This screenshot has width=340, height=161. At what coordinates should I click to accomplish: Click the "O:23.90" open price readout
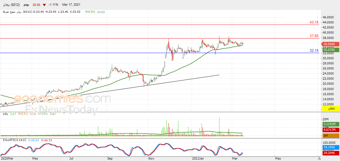coord(39,12)
